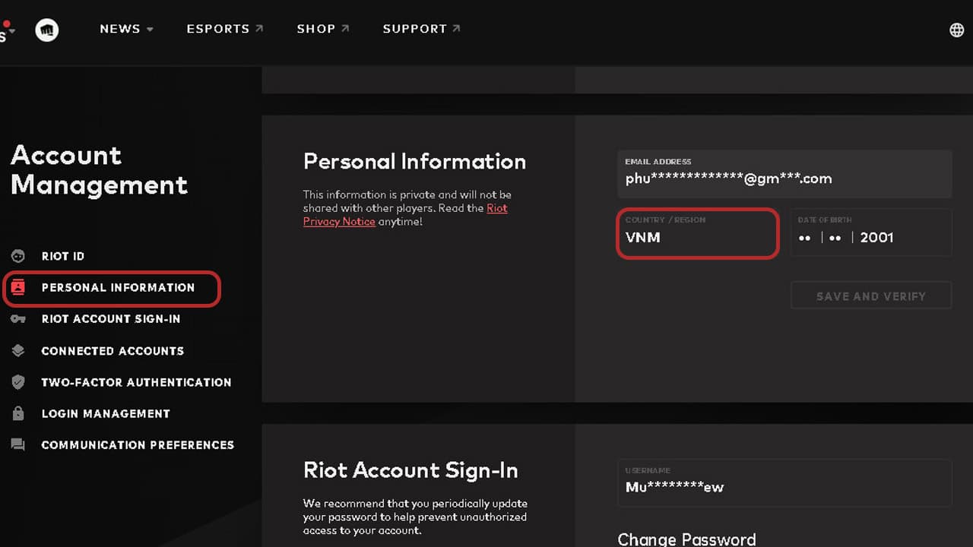Click the Account Management title
This screenshot has height=547, width=973.
pyautogui.click(x=99, y=170)
